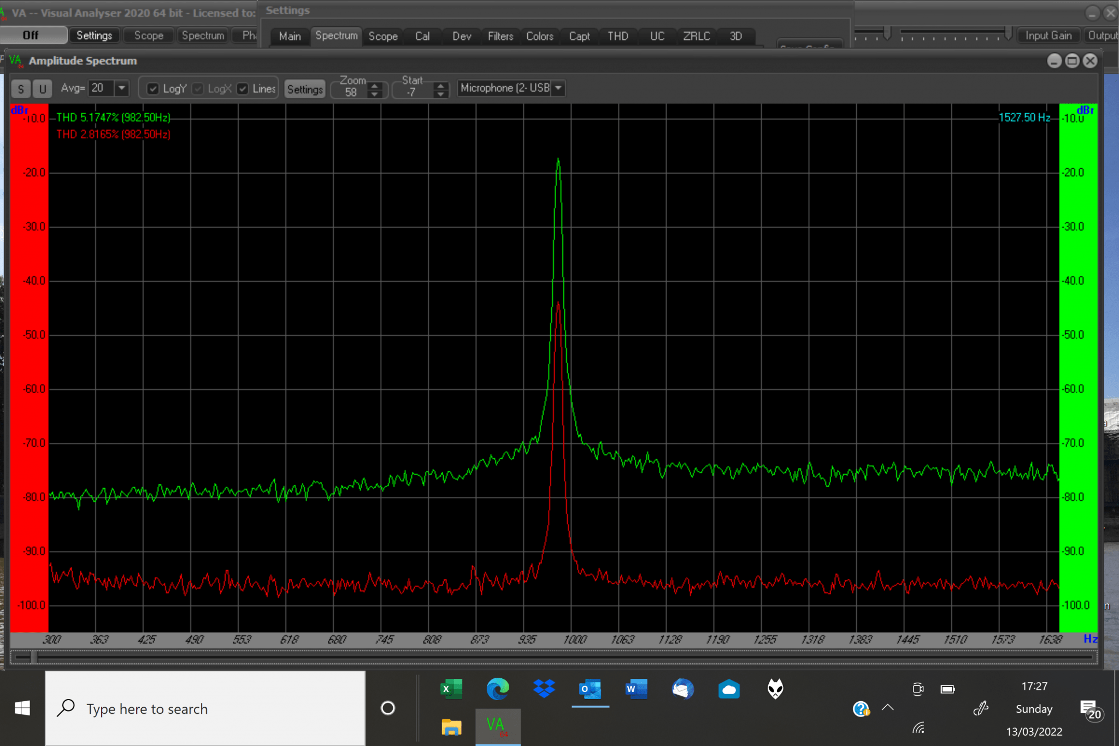Click the Cortana circle icon
1119x746 pixels.
(x=388, y=708)
